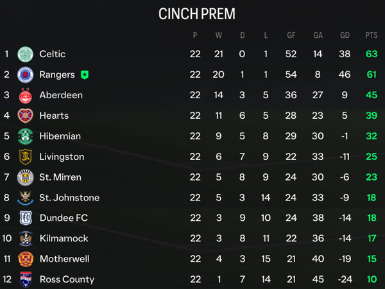Select the GF column header
This screenshot has width=385, height=289.
point(291,35)
